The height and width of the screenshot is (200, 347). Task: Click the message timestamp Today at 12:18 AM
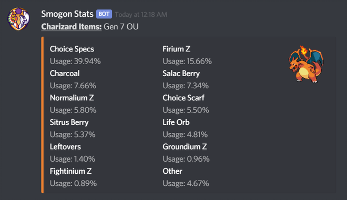[x=141, y=15]
